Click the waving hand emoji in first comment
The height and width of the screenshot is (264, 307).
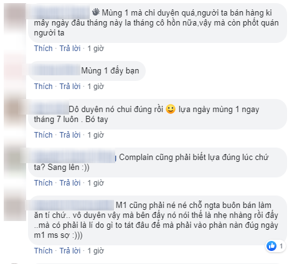click(x=96, y=12)
